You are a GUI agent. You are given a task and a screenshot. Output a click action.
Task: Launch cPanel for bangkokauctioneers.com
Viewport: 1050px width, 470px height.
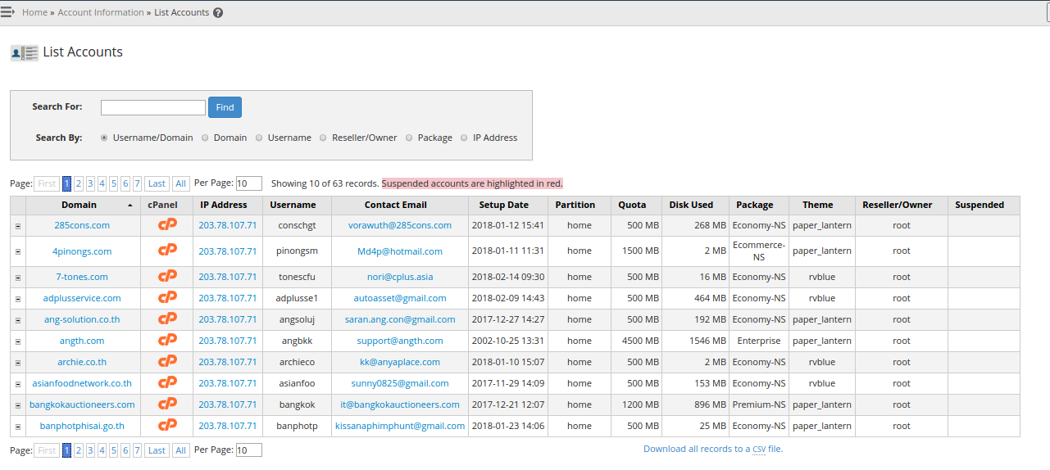[x=167, y=404]
